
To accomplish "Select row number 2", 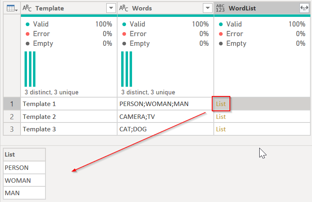I will (x=12, y=117).
